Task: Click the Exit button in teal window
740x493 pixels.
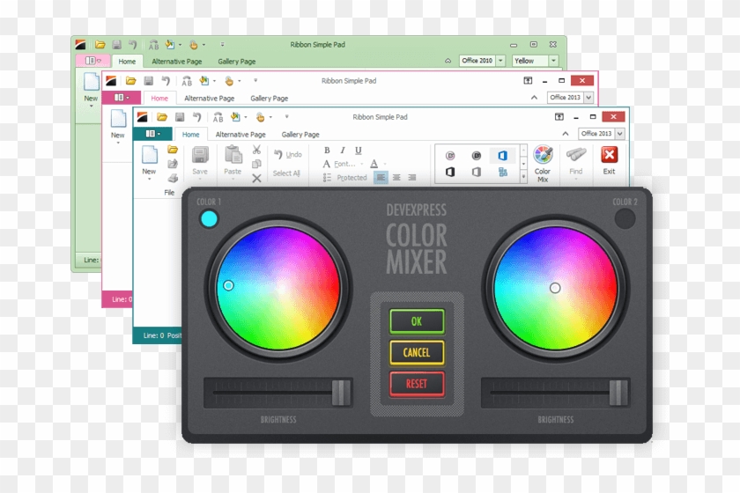Action: pos(609,160)
